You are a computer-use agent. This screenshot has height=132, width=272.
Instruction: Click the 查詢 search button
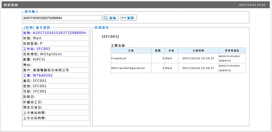[111, 18]
